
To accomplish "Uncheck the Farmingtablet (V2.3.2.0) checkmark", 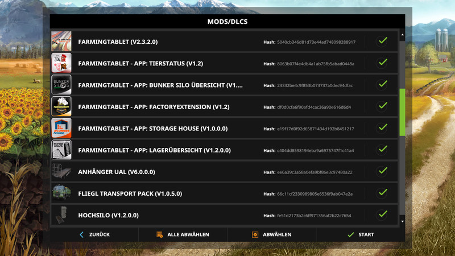I will pyautogui.click(x=383, y=41).
